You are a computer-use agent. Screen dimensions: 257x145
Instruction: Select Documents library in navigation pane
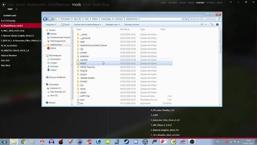(54, 59)
